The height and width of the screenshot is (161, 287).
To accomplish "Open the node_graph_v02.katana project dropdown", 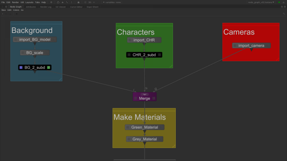I will click(261, 2).
